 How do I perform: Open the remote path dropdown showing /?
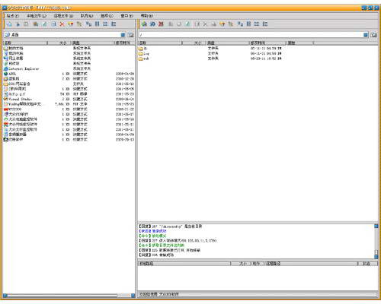coord(366,35)
